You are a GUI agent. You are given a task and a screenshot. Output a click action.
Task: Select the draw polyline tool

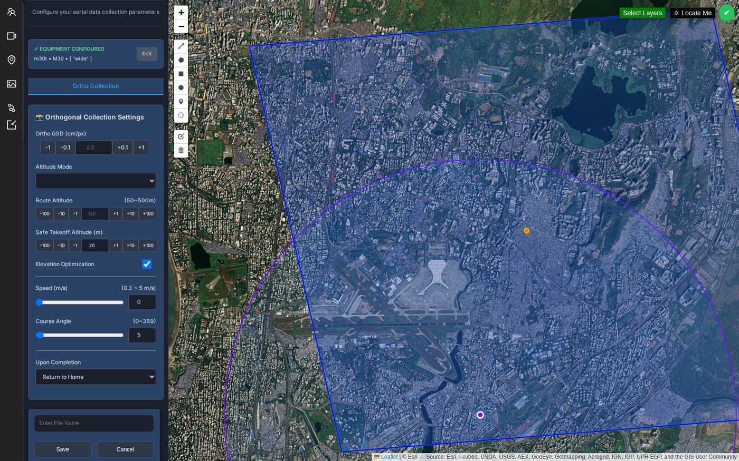181,46
